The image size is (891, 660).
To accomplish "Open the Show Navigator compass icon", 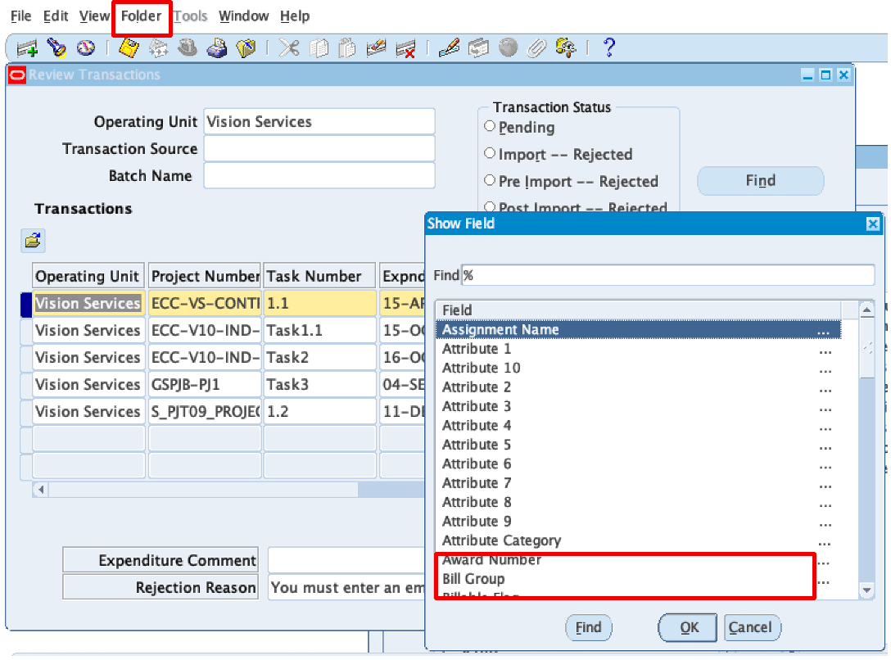I will pos(86,48).
